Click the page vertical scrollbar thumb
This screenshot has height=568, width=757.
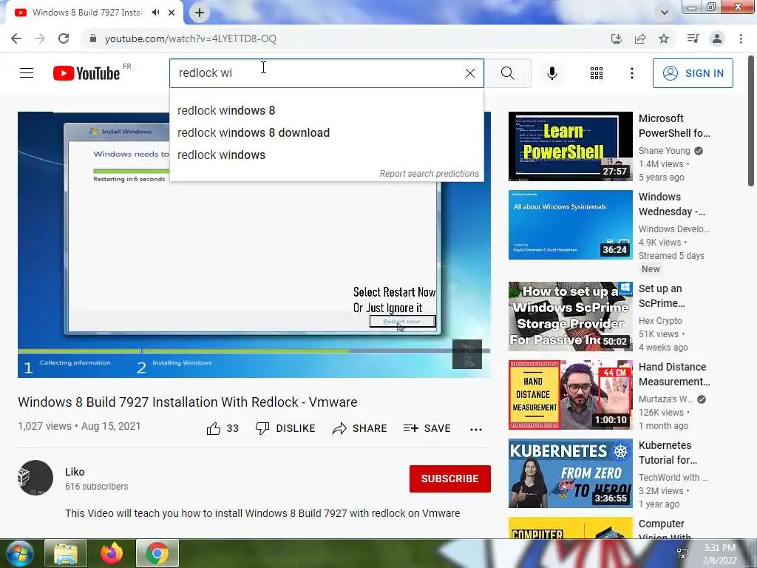(751, 121)
